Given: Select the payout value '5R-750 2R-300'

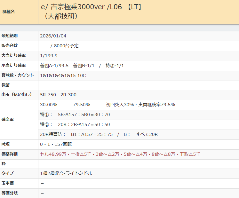Looking at the screenshot, I should 58,95.
